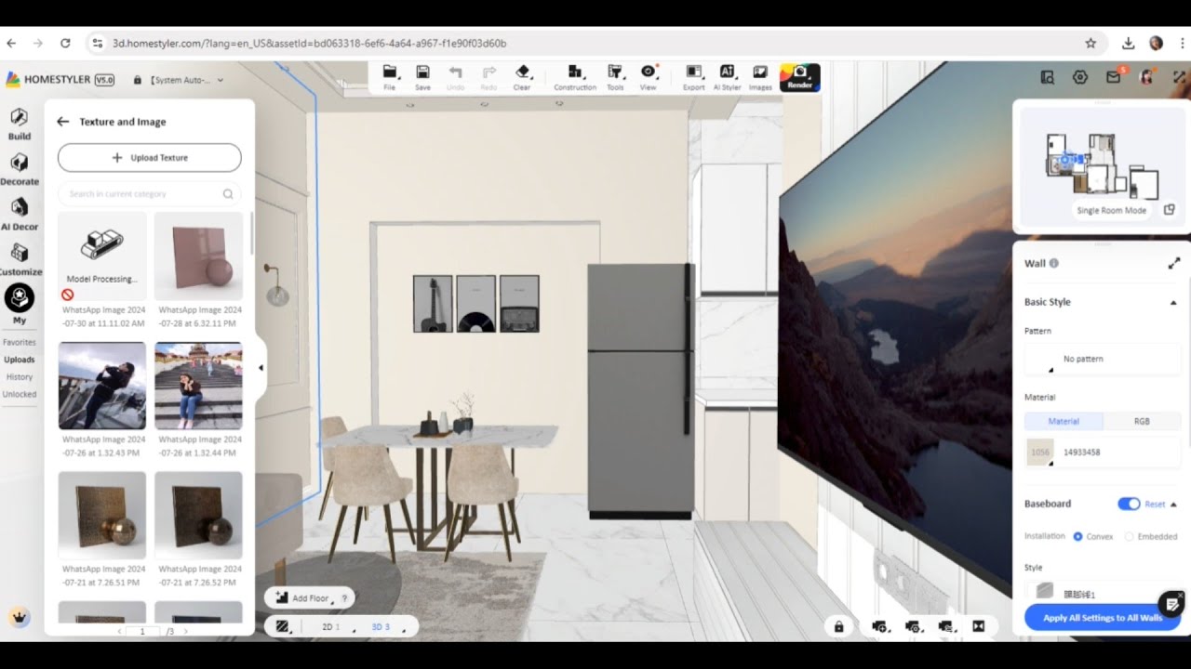Click the Save toolbar icon
Image resolution: width=1191 pixels, height=669 pixels.
coord(422,77)
